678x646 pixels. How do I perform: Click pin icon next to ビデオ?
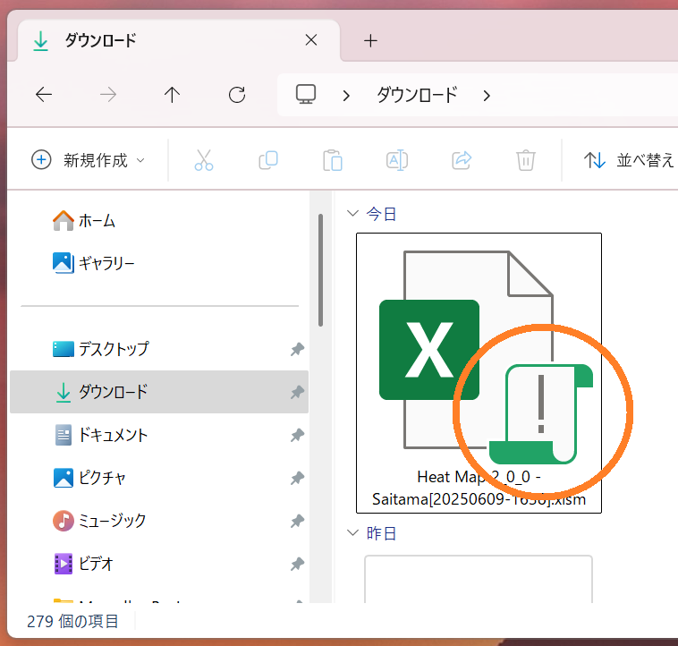pos(297,564)
